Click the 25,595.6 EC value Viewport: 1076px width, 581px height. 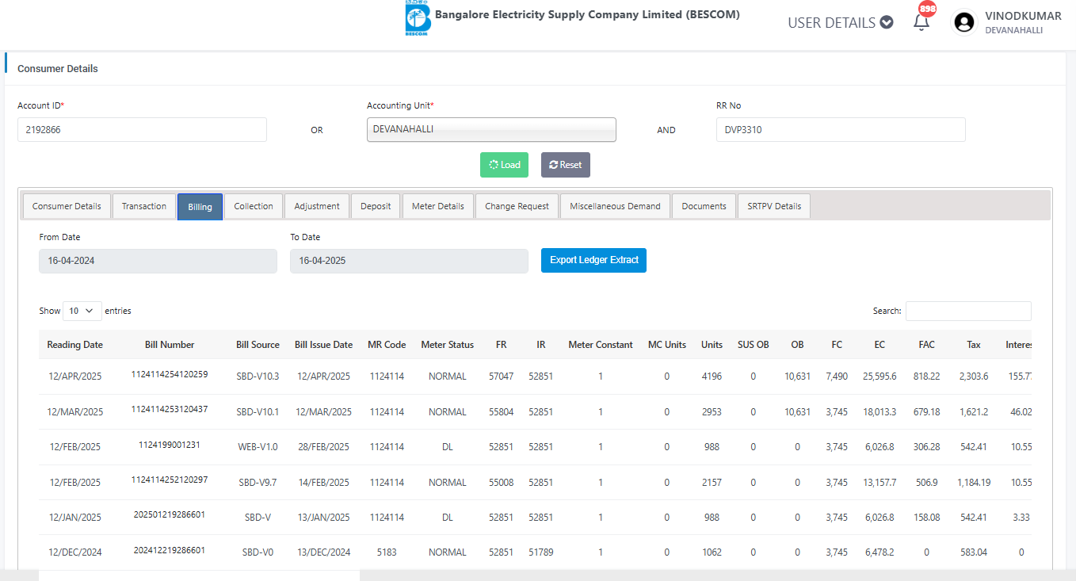[879, 377]
